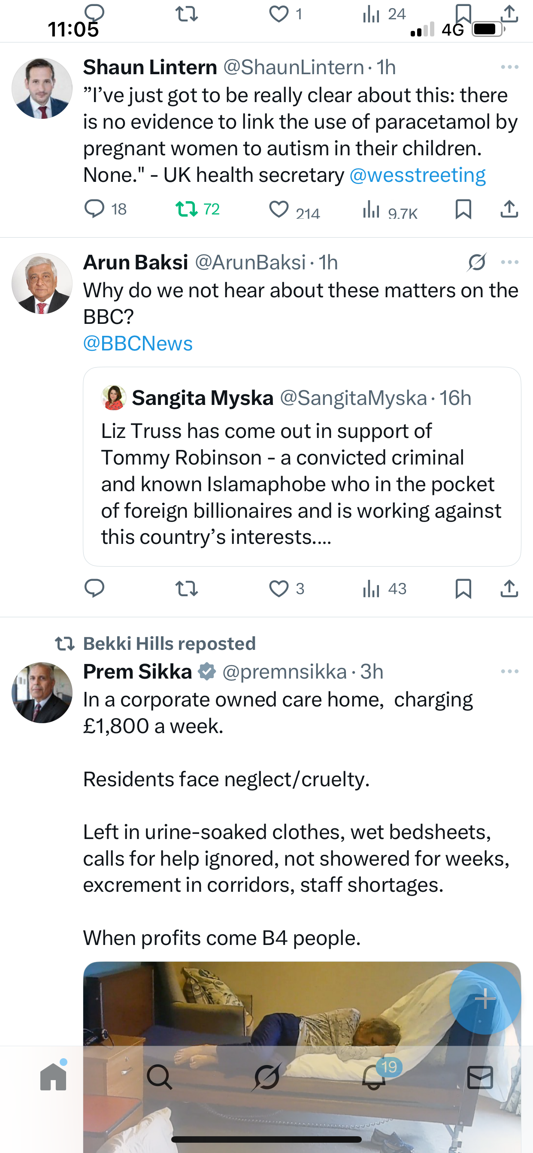Open Notifications with 19 badge
The width and height of the screenshot is (533, 1153).
pyautogui.click(x=374, y=1077)
